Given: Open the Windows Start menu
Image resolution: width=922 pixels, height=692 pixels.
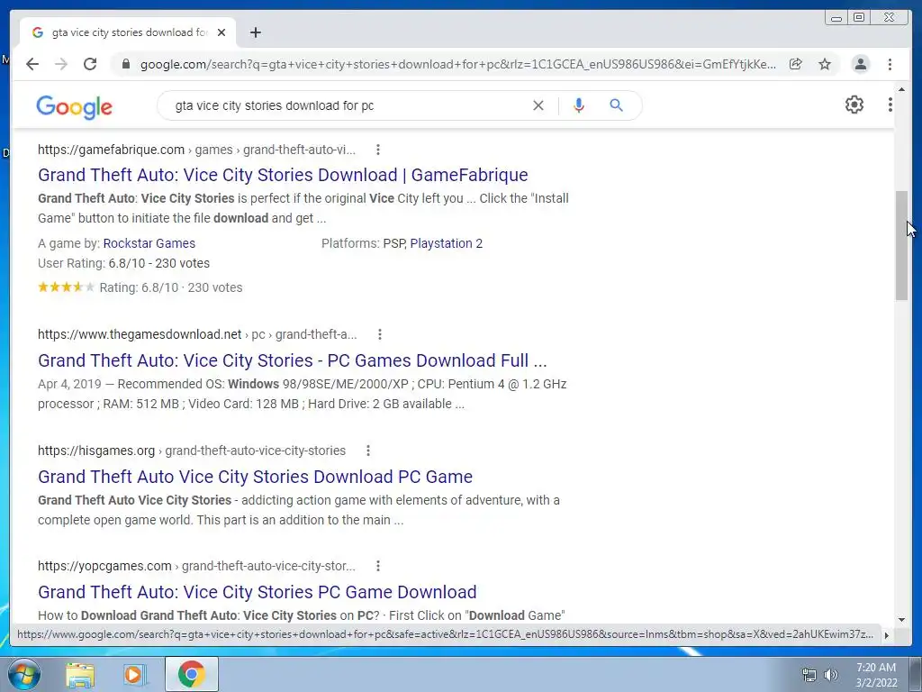Looking at the screenshot, I should point(23,674).
